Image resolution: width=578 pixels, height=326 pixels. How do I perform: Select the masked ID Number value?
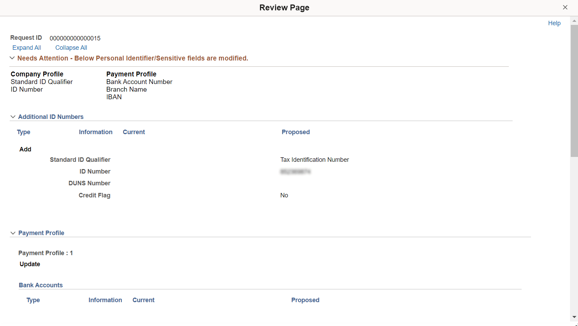[x=295, y=171]
